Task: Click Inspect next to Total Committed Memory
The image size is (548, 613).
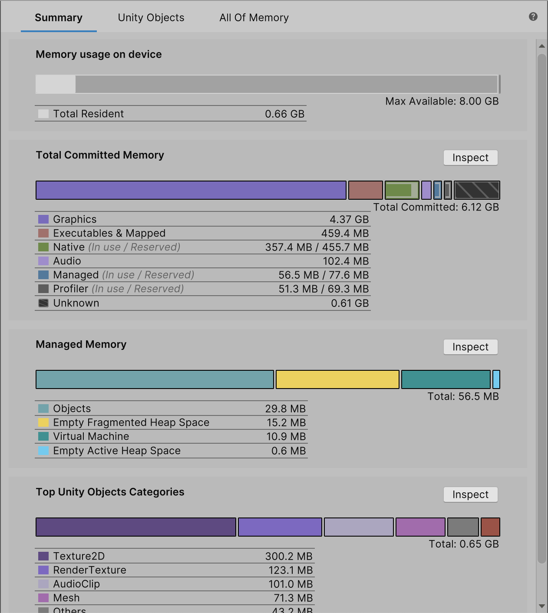Action: pyautogui.click(x=470, y=158)
